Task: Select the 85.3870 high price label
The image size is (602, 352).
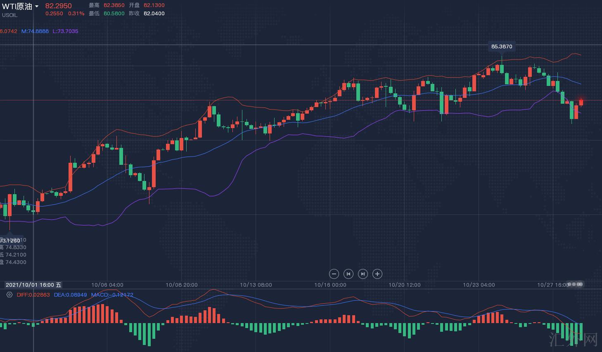Action: coord(502,47)
